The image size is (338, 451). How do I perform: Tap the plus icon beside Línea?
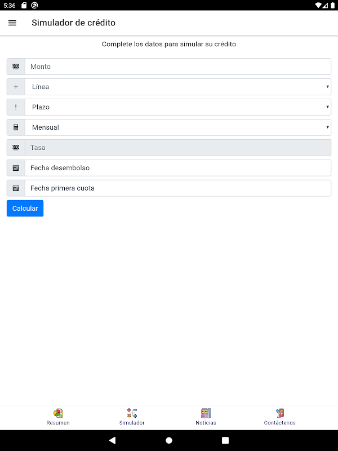16,87
